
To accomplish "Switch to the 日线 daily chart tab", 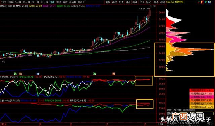I will 52,2.
